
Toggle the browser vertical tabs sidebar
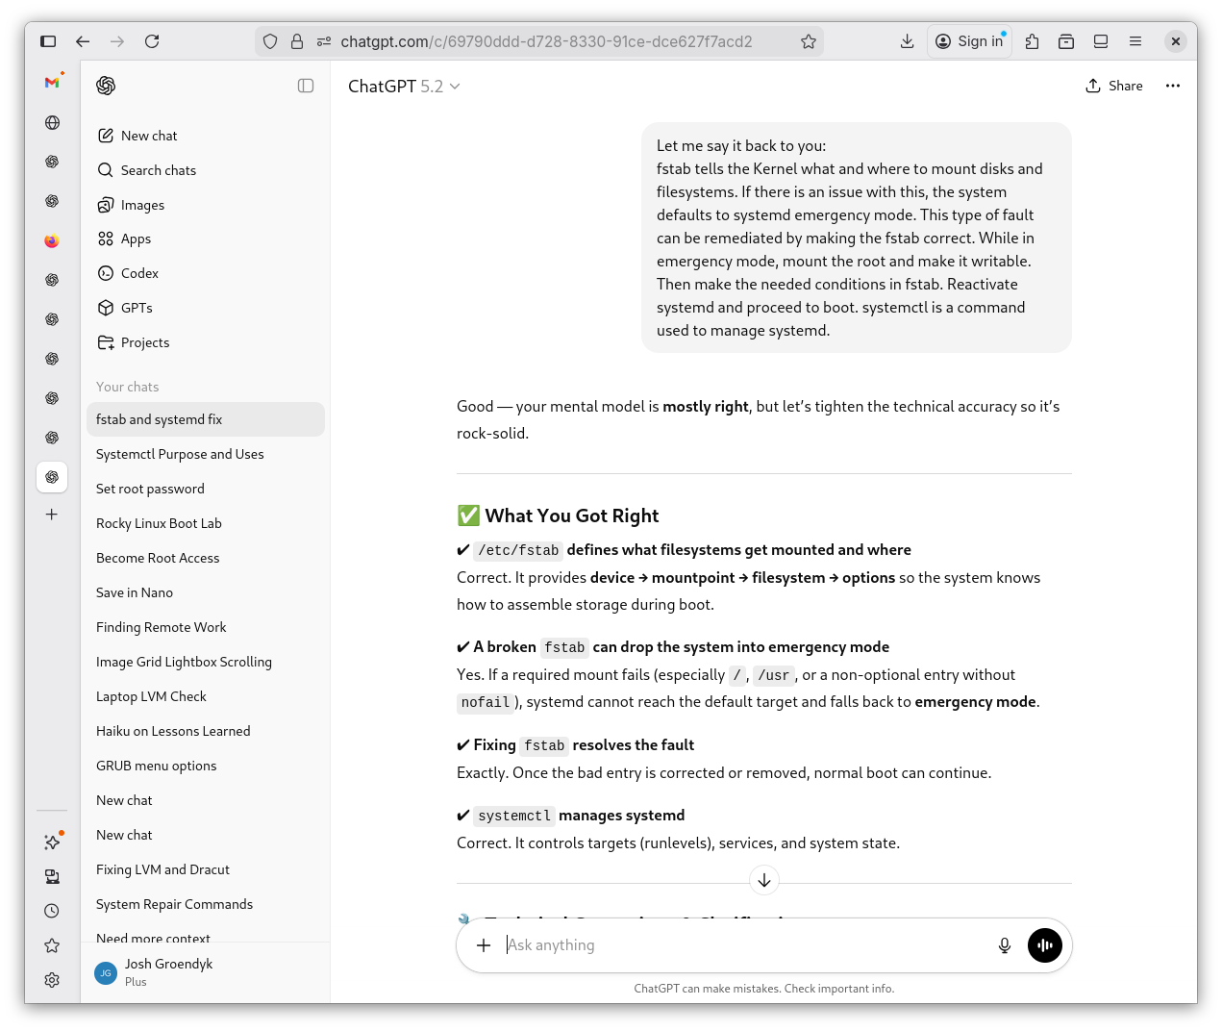coord(48,41)
